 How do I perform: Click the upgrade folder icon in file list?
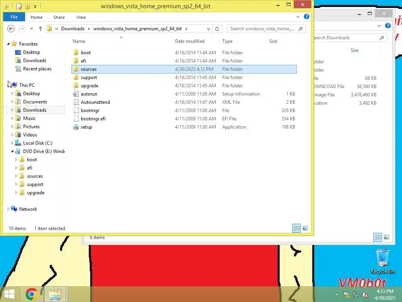76,85
